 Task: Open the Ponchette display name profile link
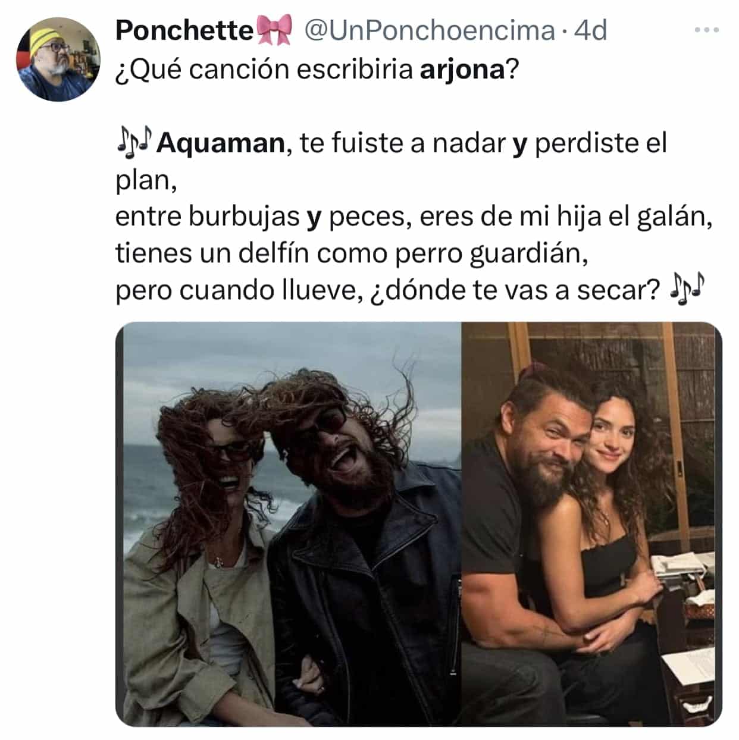(x=184, y=30)
